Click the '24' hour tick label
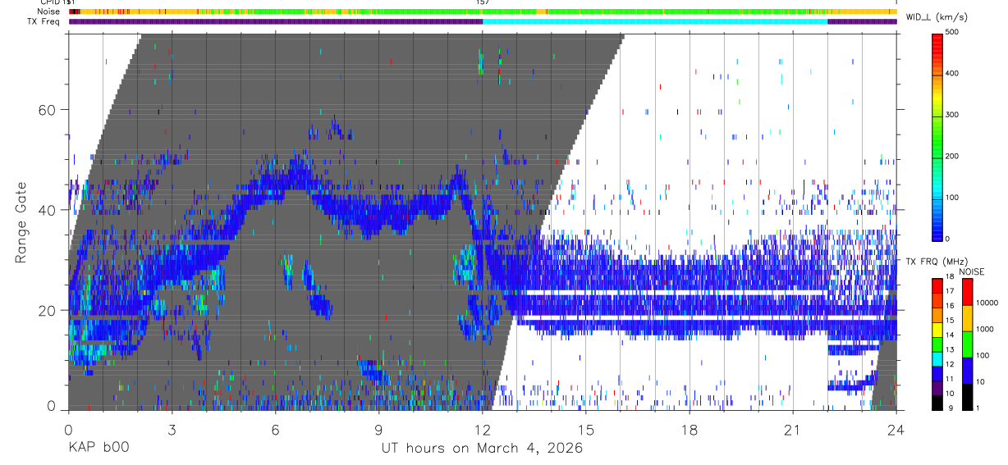This screenshot has width=1008, height=465. [896, 429]
